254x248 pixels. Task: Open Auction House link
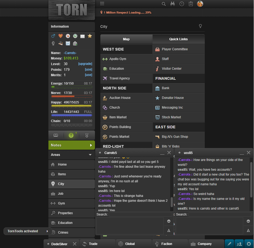(x=126, y=98)
